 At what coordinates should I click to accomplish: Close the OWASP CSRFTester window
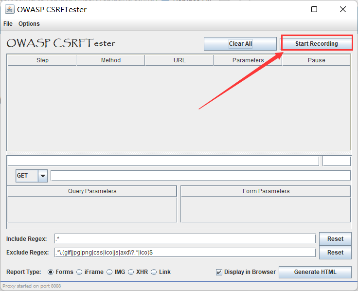point(343,9)
